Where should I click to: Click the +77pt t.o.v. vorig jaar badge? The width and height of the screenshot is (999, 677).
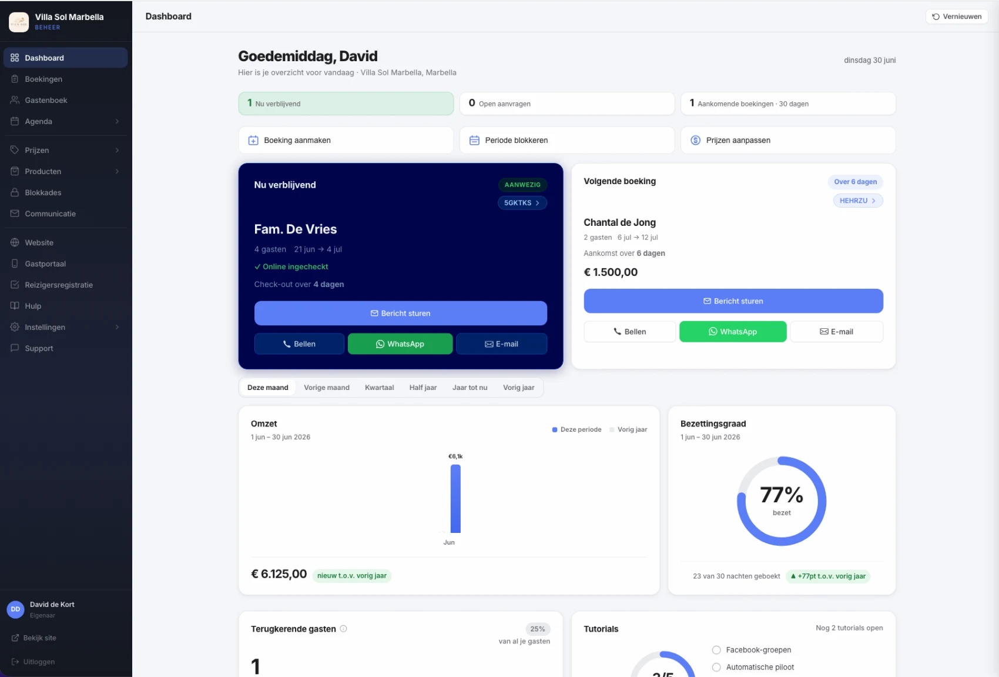click(x=828, y=576)
